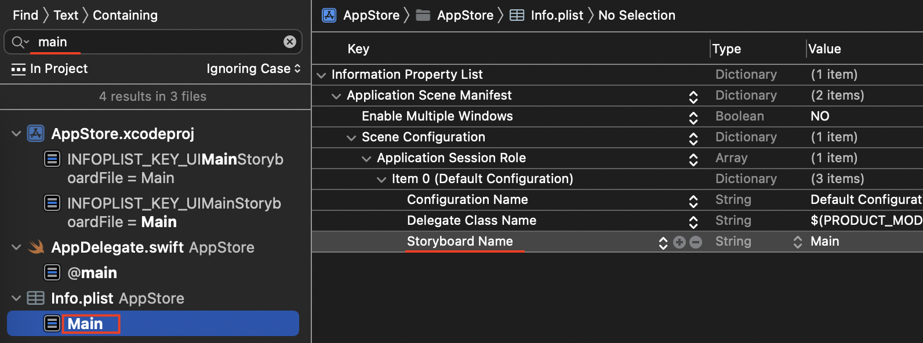Click the Swift file icon for AppDelegate.swift
This screenshot has width=923, height=343.
[36, 247]
